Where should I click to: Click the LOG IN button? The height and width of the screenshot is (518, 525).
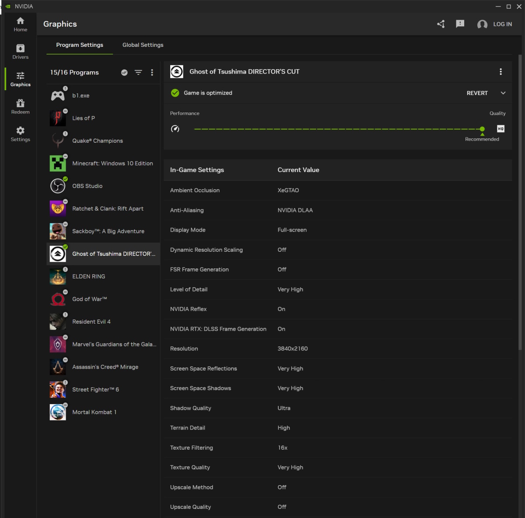(x=495, y=24)
